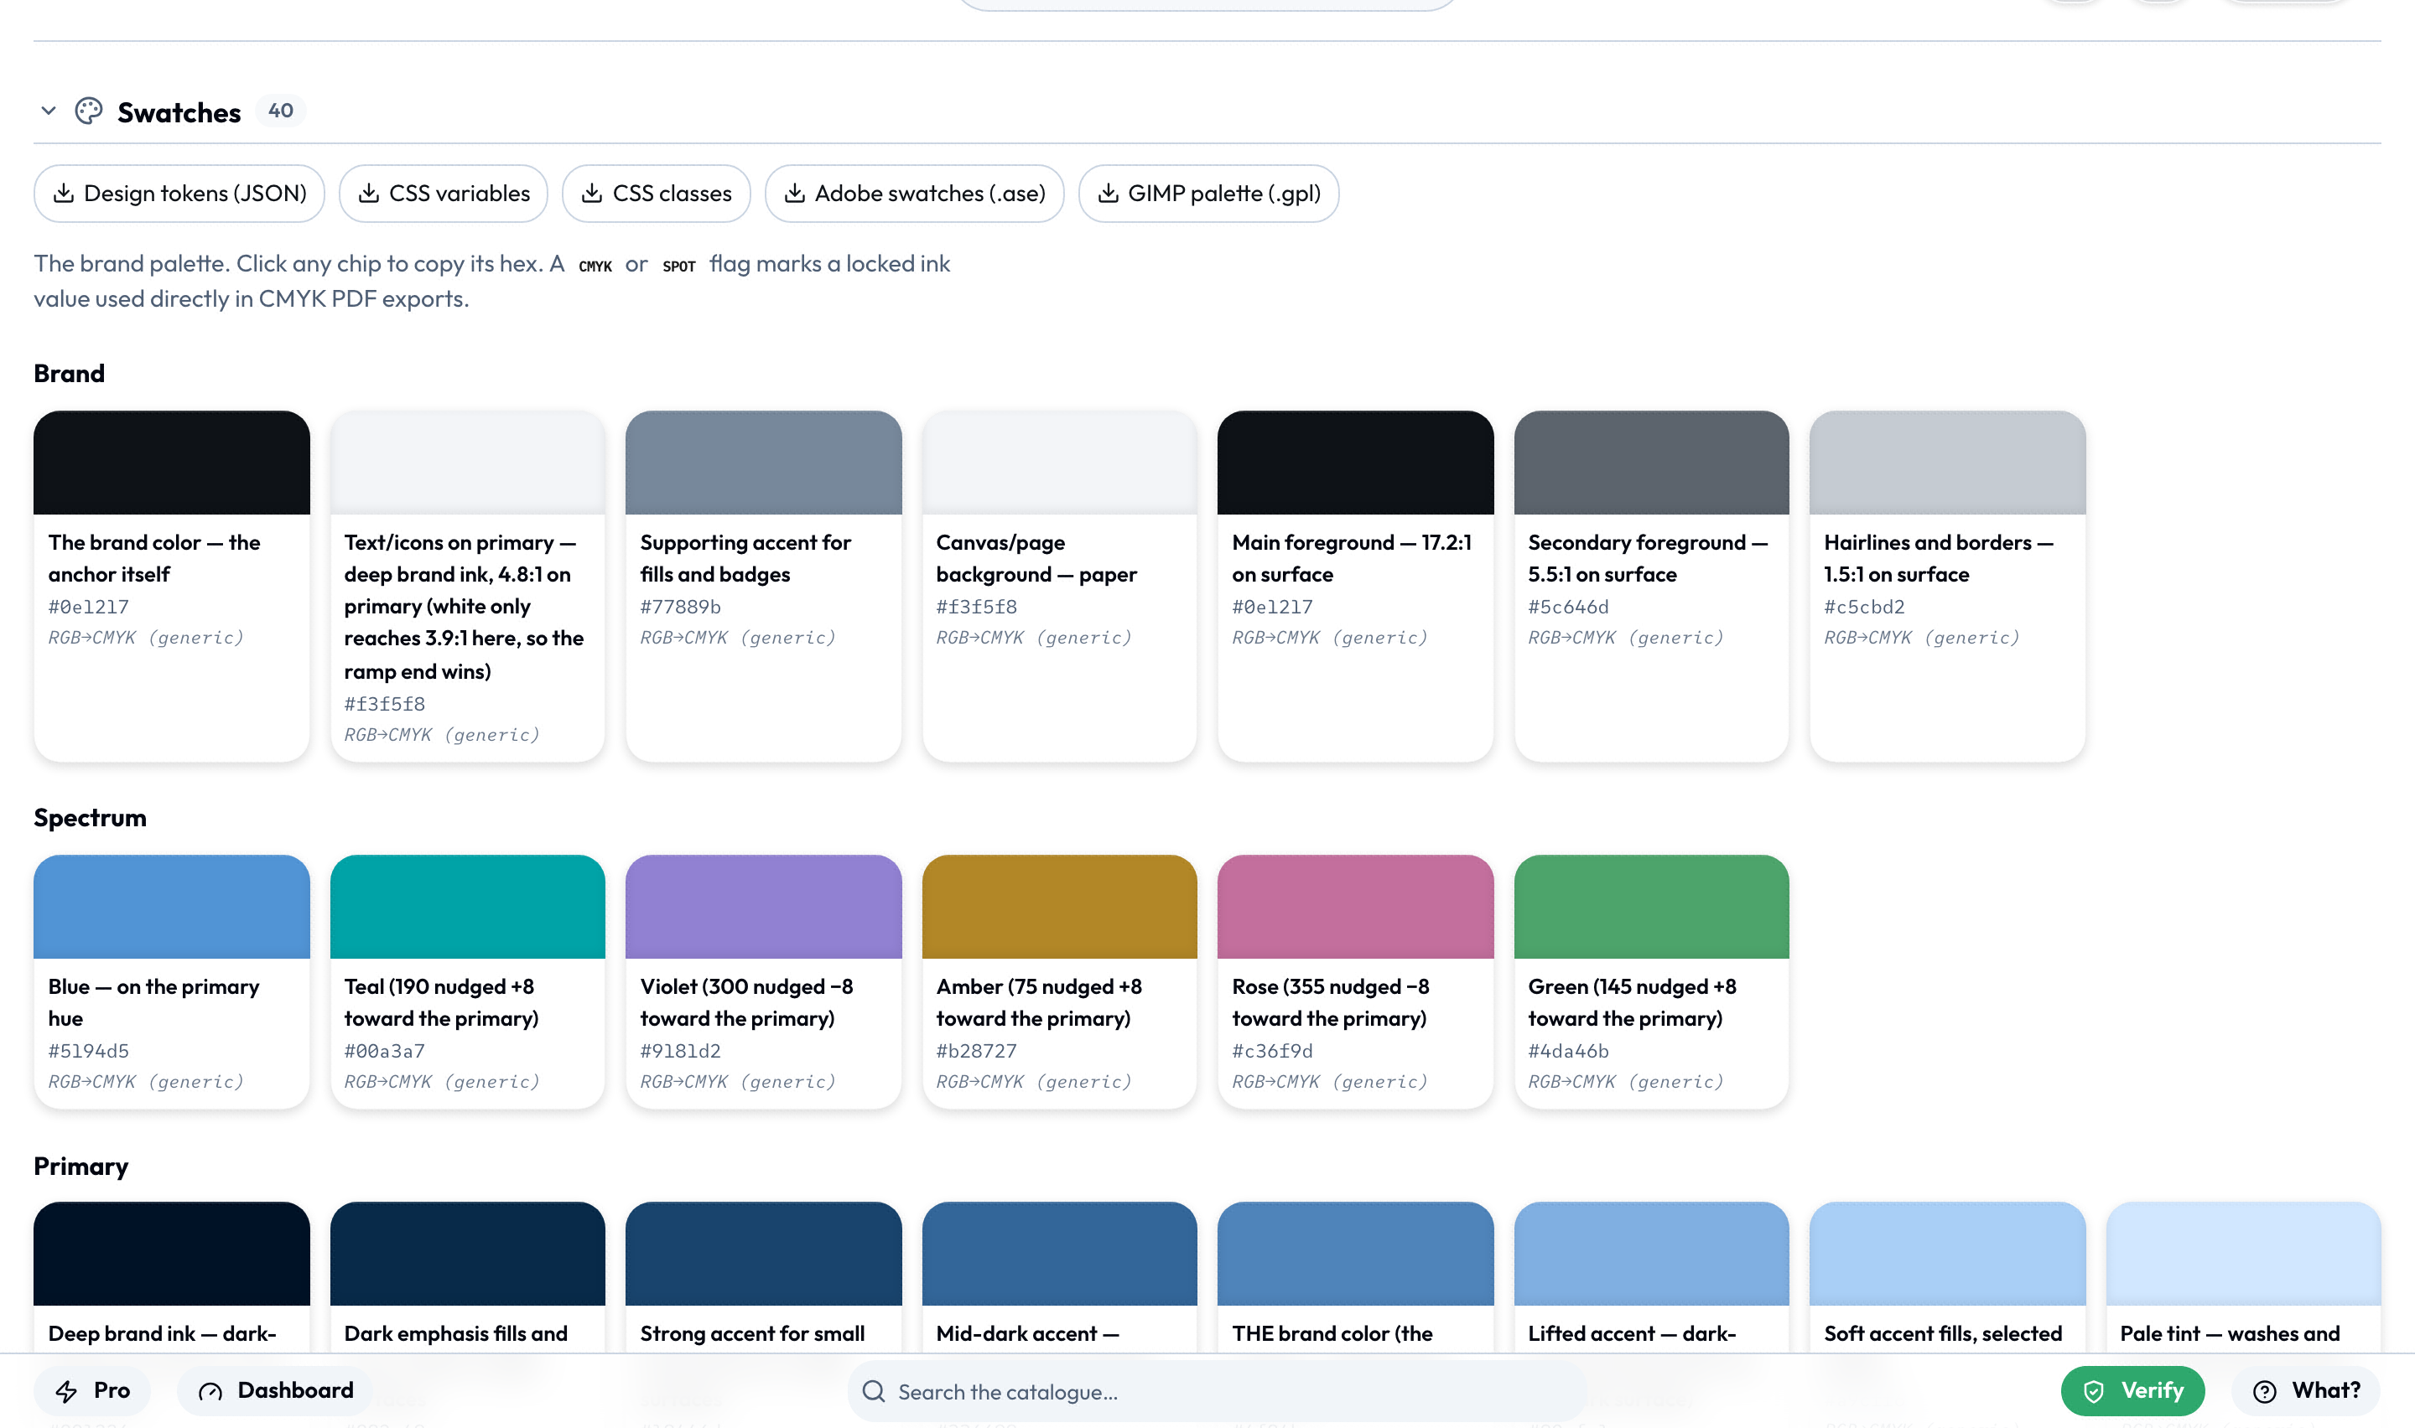
Task: Click the download icon on Adobe swatches
Action: click(x=794, y=194)
